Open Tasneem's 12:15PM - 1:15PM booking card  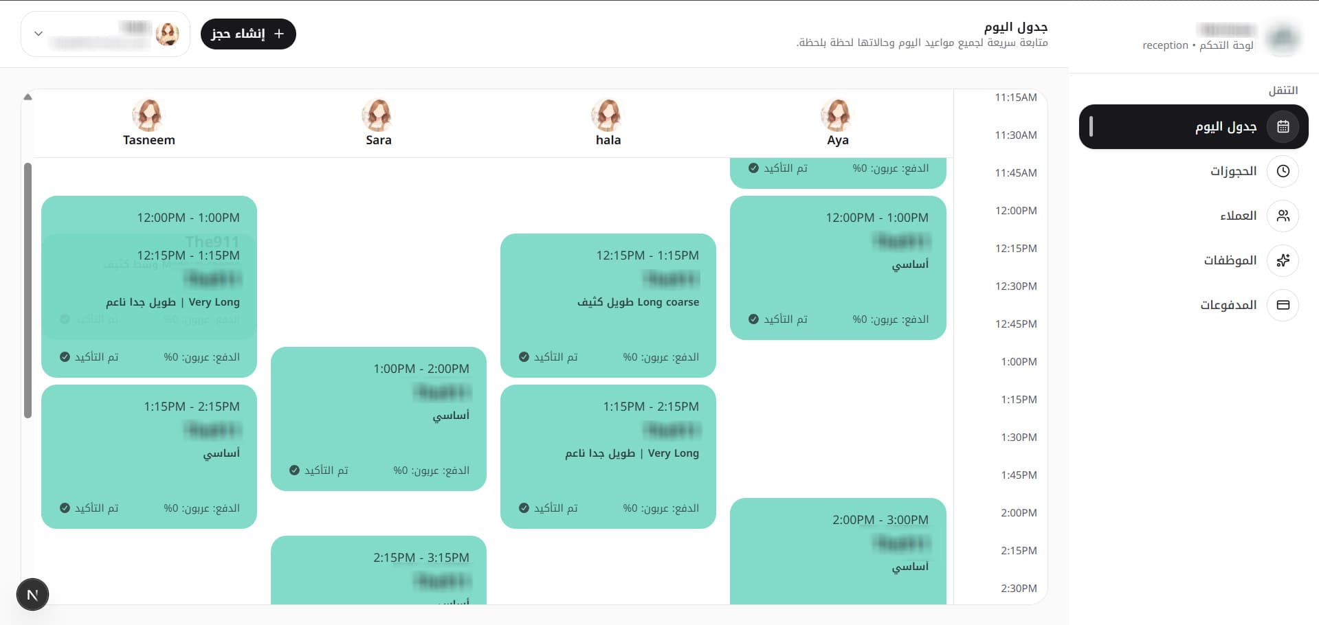(149, 306)
